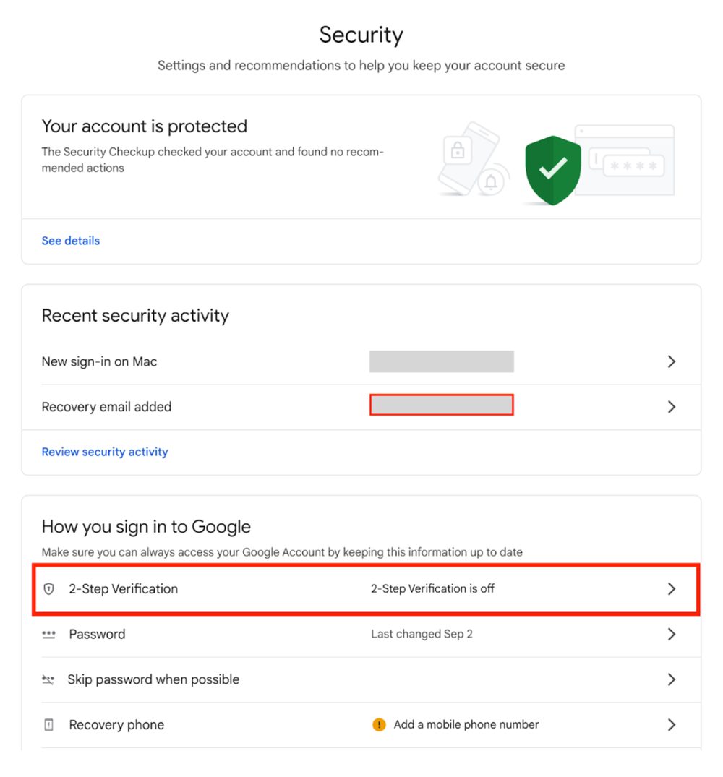Click the Skip password when possible icon
This screenshot has height=777, width=723.
click(x=48, y=679)
